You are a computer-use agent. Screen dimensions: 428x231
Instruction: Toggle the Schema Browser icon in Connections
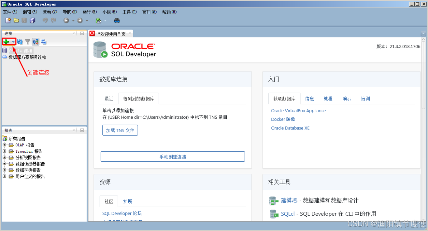[x=35, y=42]
